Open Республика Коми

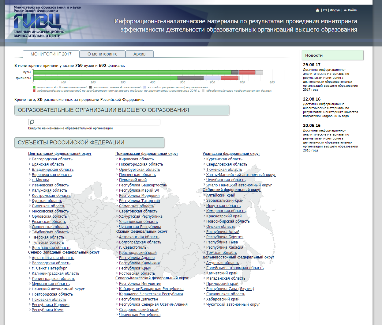pos(48,310)
